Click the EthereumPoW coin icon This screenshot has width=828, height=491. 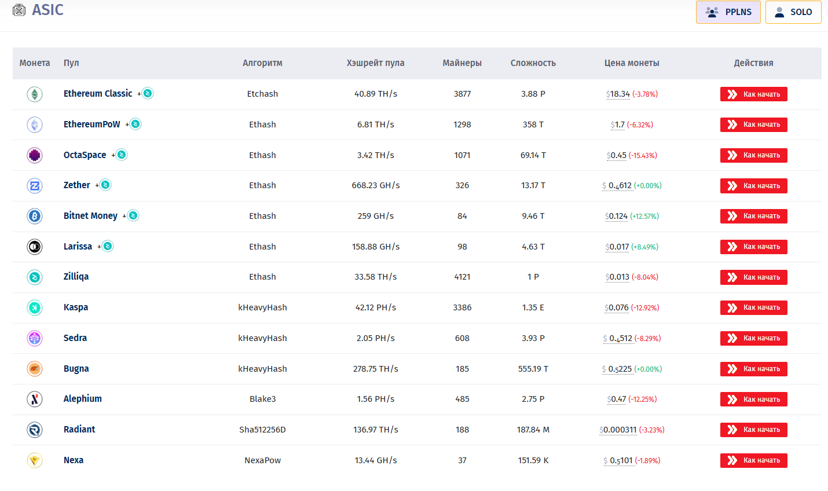point(35,124)
